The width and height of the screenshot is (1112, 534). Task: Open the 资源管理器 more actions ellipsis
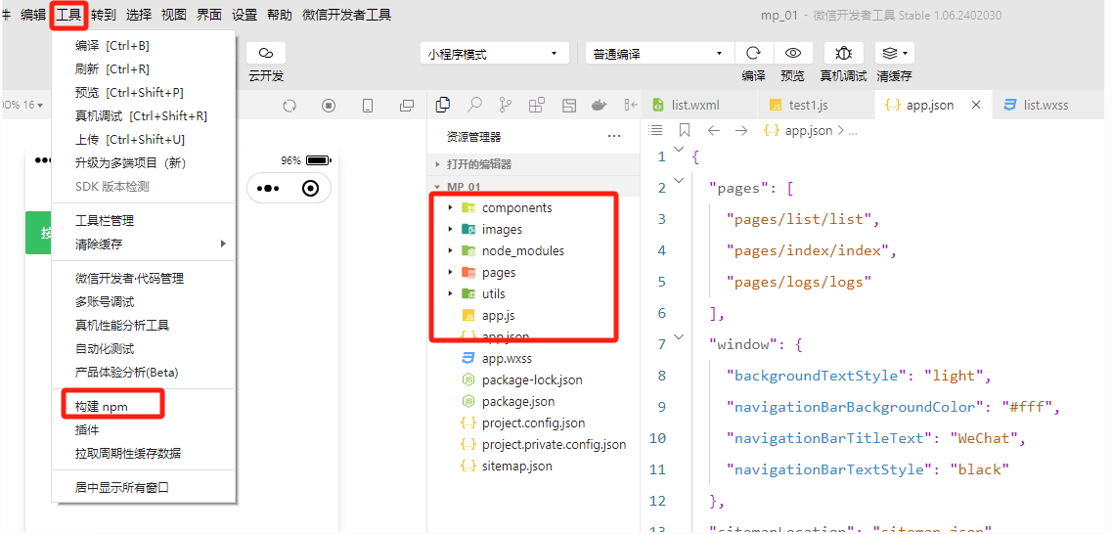point(614,136)
